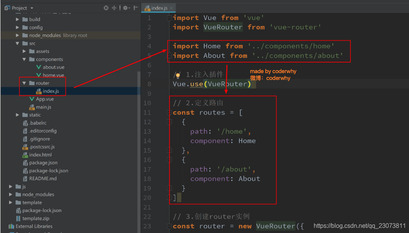Fold the const routes array at line 11
Image resolution: width=409 pixels, height=233 pixels.
click(169, 113)
